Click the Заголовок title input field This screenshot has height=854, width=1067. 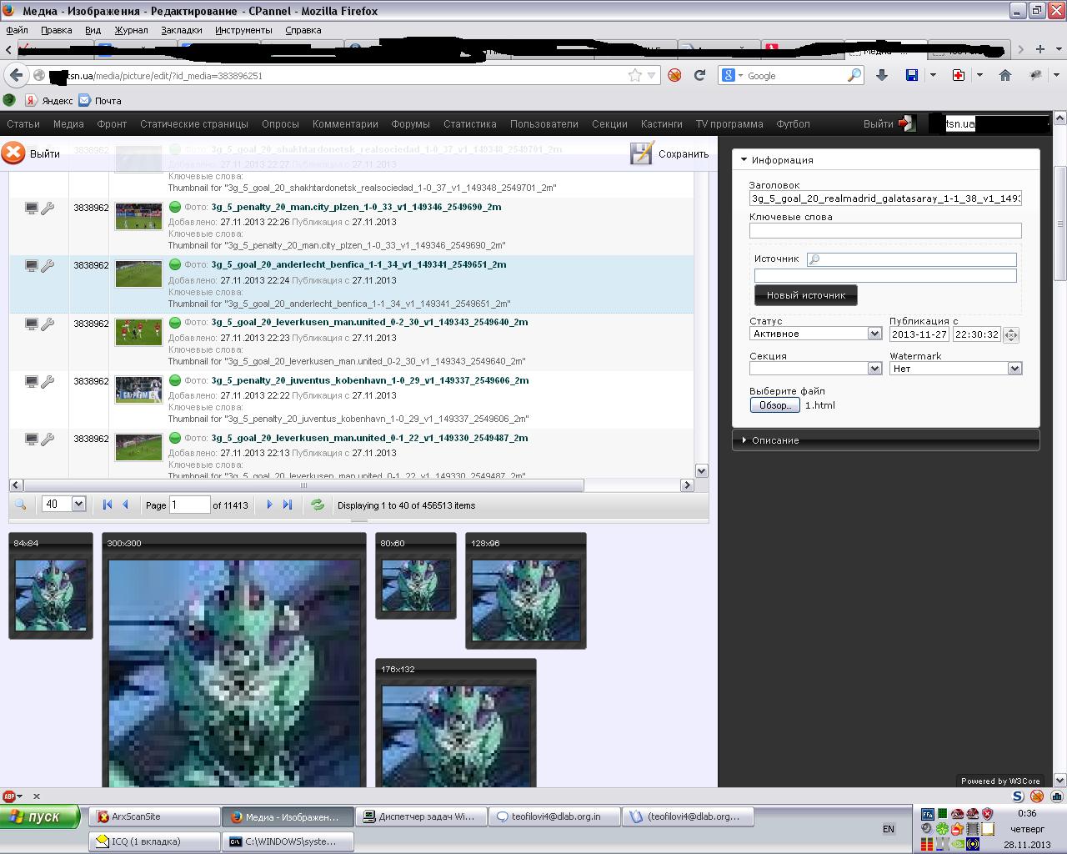(x=884, y=198)
